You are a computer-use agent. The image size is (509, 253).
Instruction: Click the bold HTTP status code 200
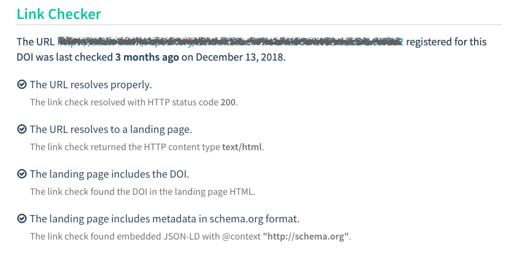click(228, 102)
